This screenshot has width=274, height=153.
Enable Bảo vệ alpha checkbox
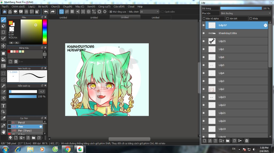coord(204,18)
